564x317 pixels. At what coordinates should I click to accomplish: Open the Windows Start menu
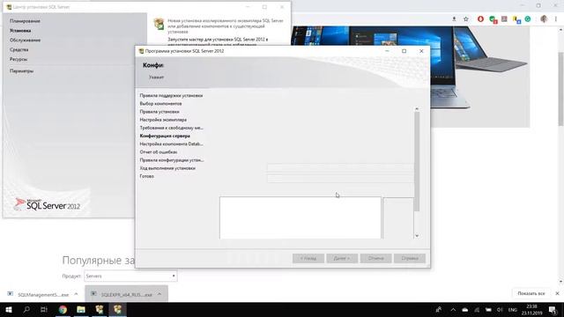[9, 309]
